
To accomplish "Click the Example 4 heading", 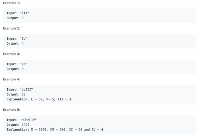I will click(x=12, y=79).
